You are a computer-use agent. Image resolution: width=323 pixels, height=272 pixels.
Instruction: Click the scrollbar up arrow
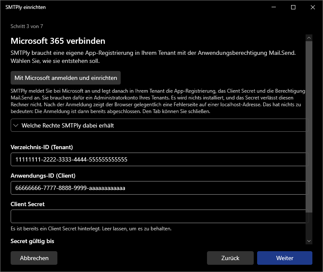[309, 38]
